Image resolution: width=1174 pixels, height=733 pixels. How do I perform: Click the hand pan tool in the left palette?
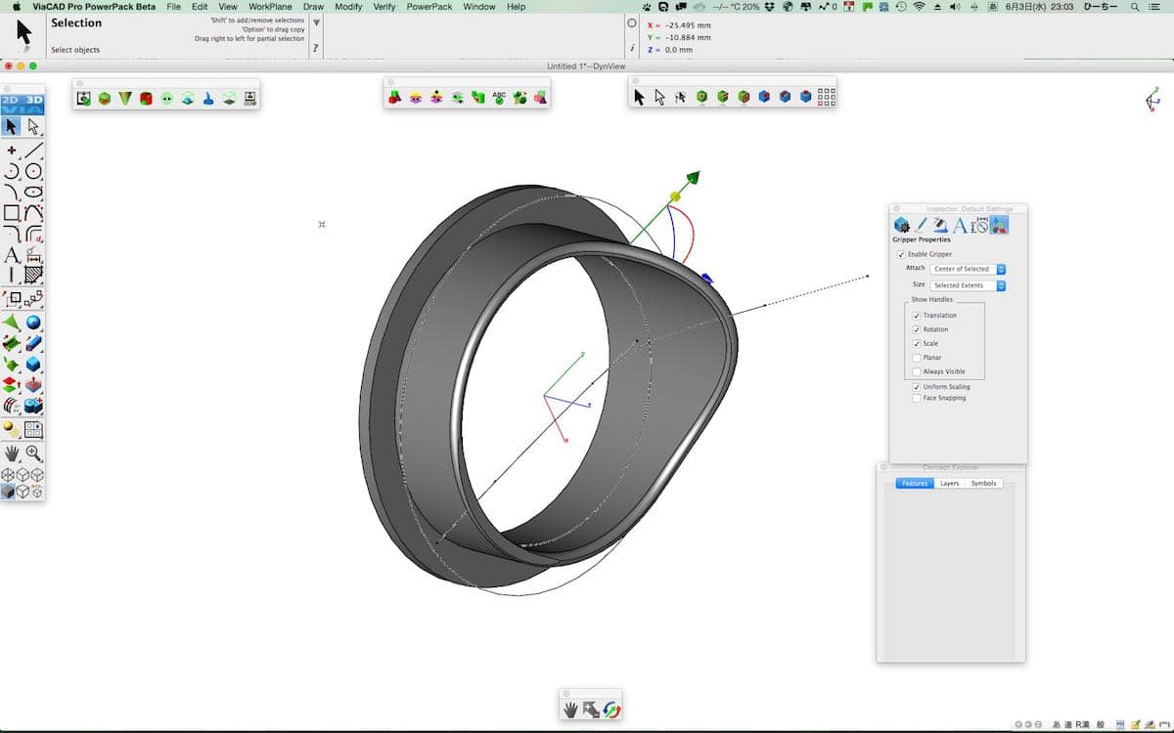click(x=12, y=453)
